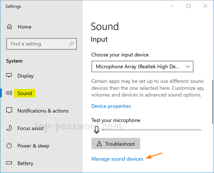Open Power & sleep settings

[33, 146]
